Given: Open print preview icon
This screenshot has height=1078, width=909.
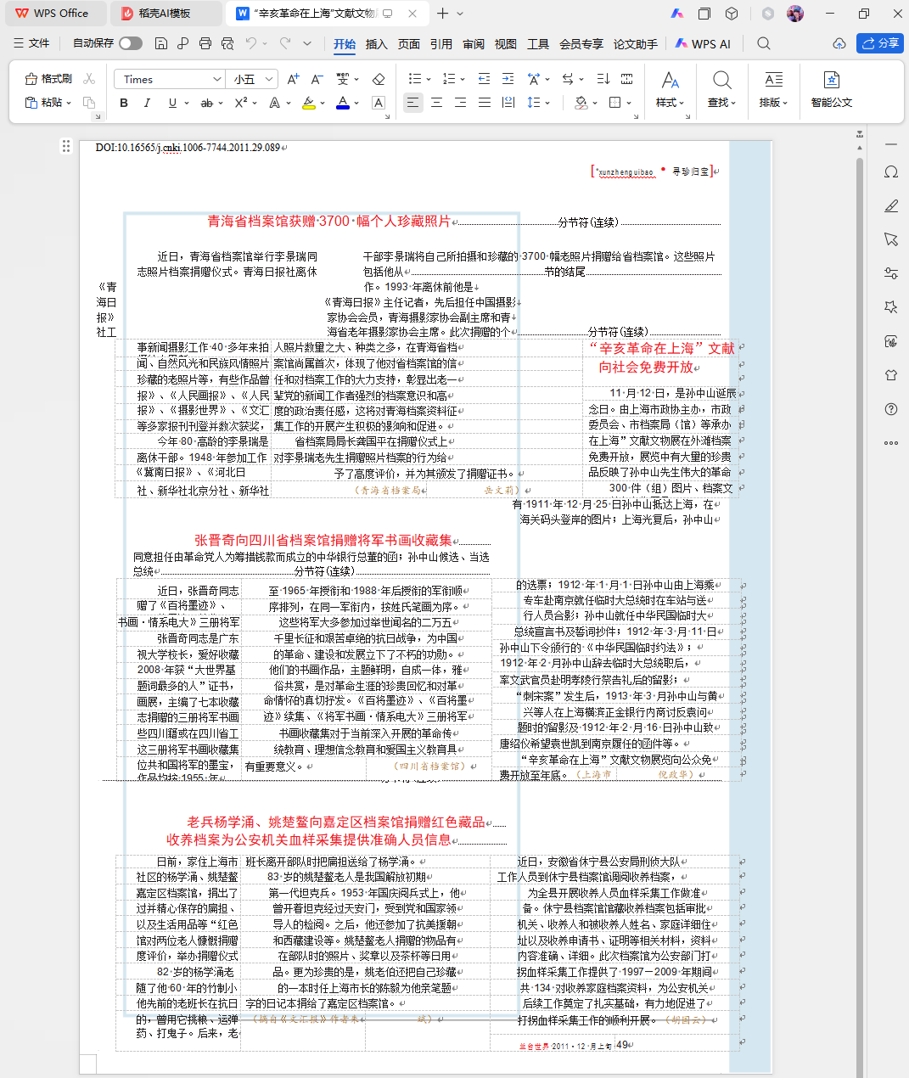Looking at the screenshot, I should (227, 43).
